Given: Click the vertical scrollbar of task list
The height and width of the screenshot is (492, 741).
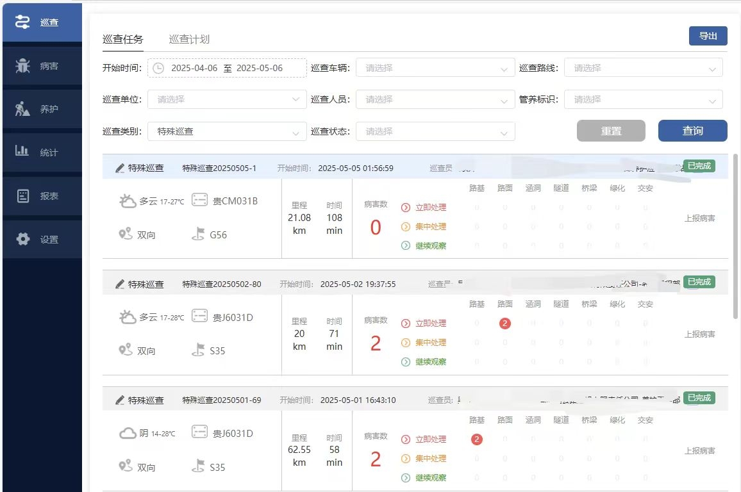Looking at the screenshot, I should coord(735,237).
